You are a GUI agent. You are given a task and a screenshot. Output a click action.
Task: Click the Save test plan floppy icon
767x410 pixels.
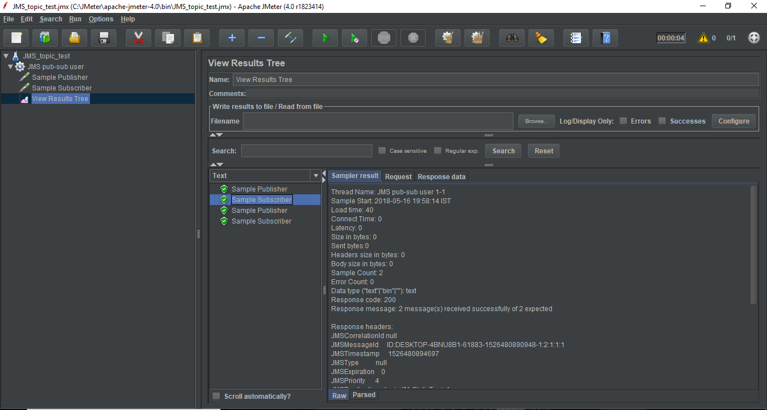click(103, 38)
